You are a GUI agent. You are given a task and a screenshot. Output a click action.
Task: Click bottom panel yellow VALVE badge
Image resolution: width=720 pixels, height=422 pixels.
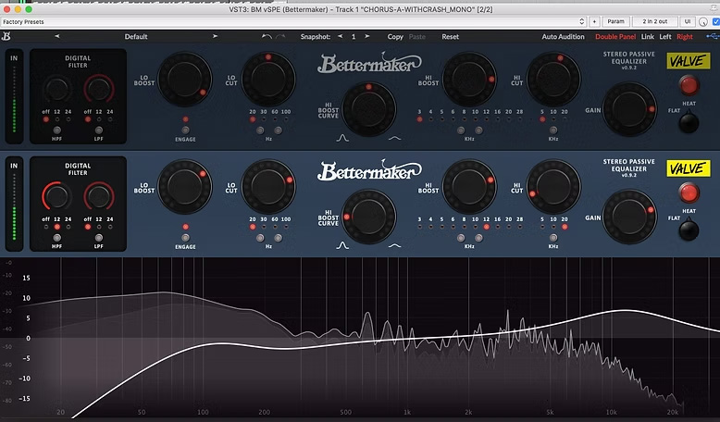coord(689,168)
